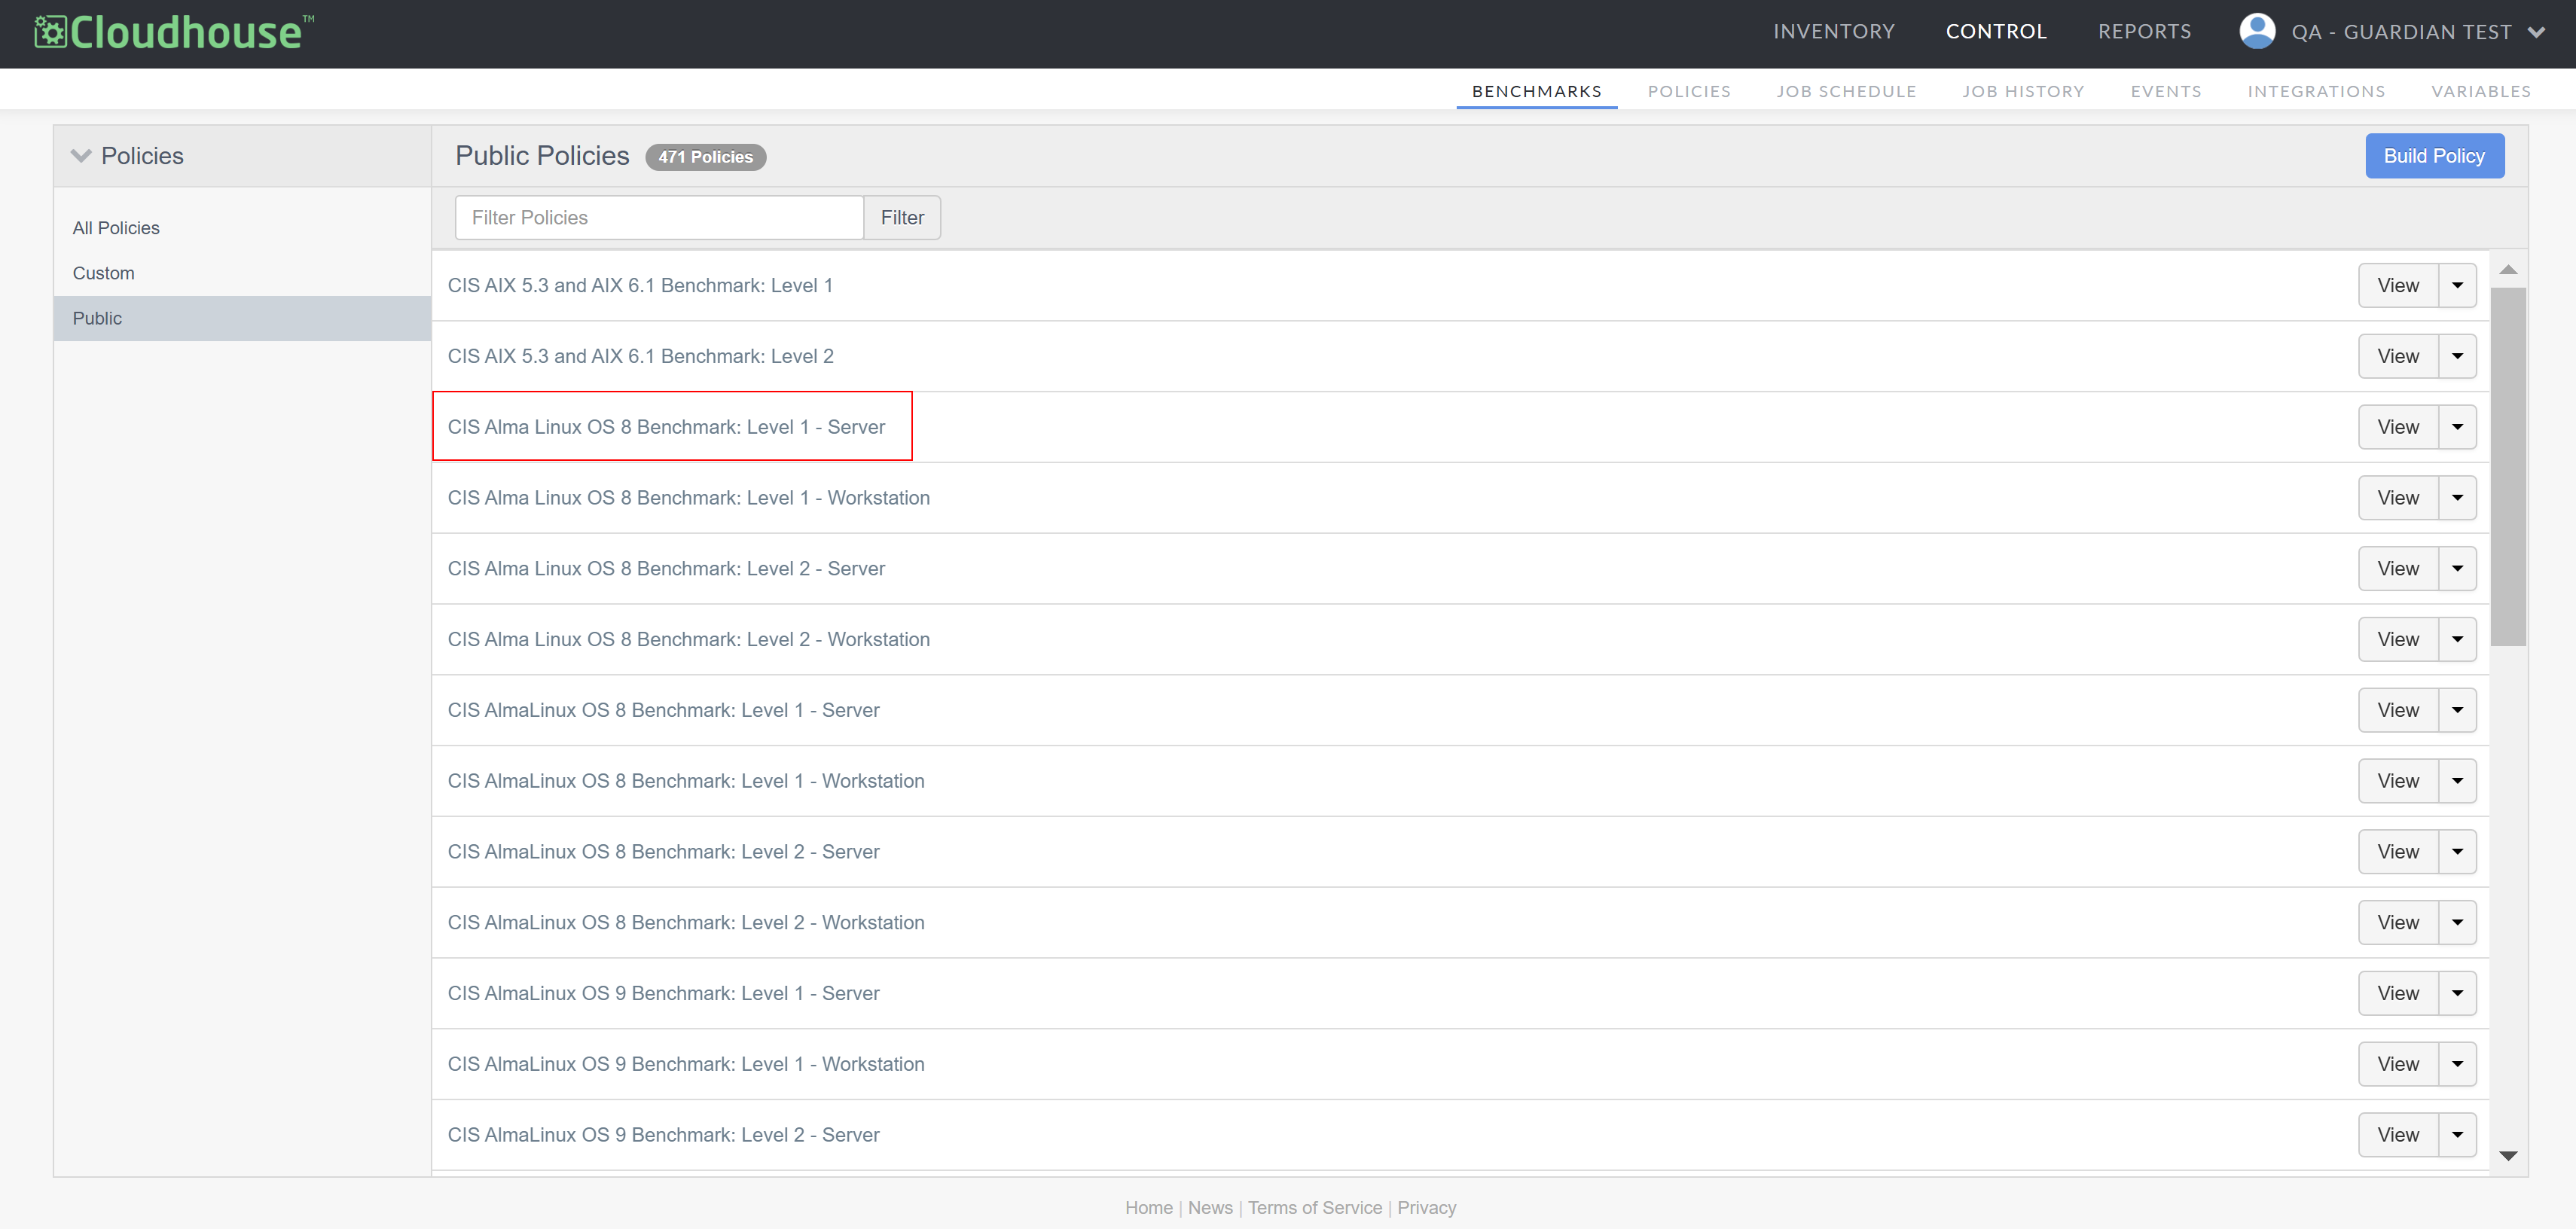Open CIS AlmaLinux OS 9 Level 2 - Server
This screenshot has height=1229, width=2576.
click(663, 1135)
